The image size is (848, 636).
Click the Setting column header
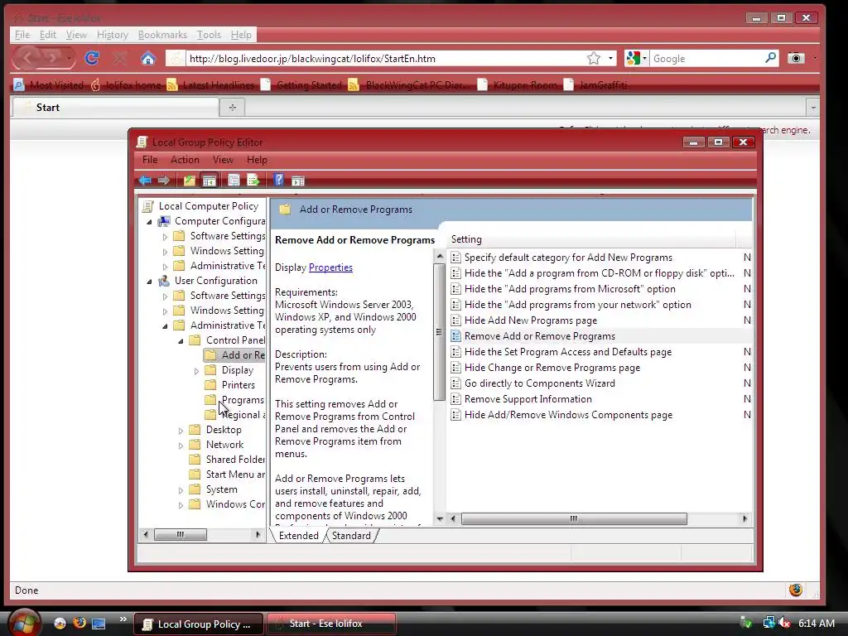(591, 239)
